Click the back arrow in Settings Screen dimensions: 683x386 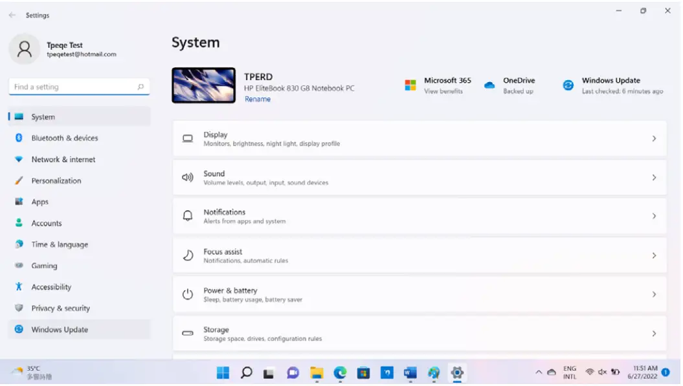[x=11, y=15]
